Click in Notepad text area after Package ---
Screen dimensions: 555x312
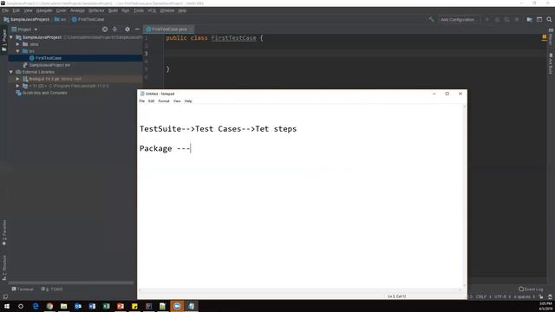tap(192, 148)
